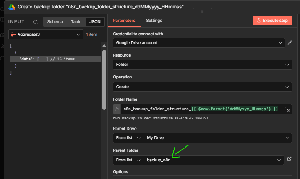Viewport: 300px width, 179px height.
Task: Open the Resource dropdown showing Folder
Action: tap(202, 65)
